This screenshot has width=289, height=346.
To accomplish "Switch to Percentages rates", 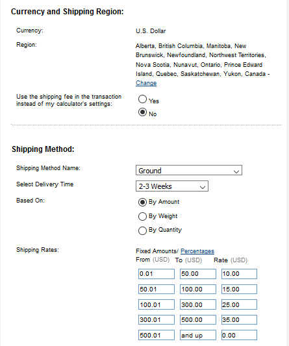I will tap(197, 251).
